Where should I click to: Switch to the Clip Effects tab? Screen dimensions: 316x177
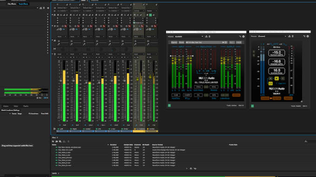pyautogui.click(x=12, y=4)
